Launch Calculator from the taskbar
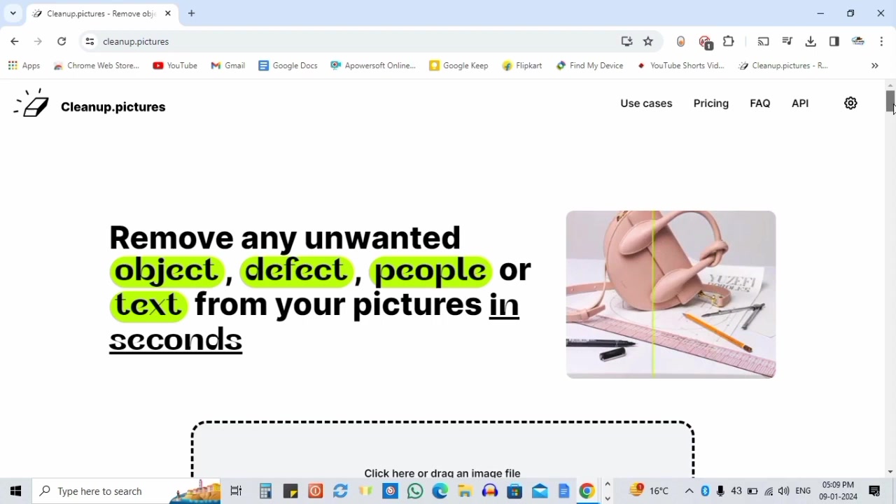The image size is (896, 504). coord(265,491)
